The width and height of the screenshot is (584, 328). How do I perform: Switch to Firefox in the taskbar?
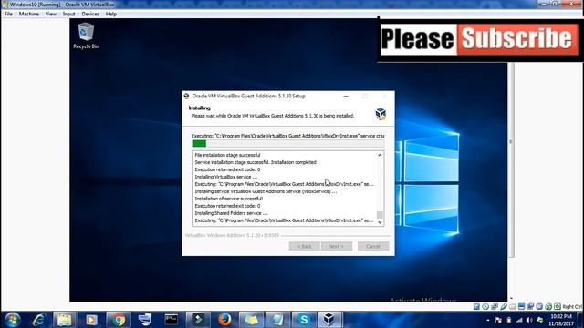click(x=224, y=320)
